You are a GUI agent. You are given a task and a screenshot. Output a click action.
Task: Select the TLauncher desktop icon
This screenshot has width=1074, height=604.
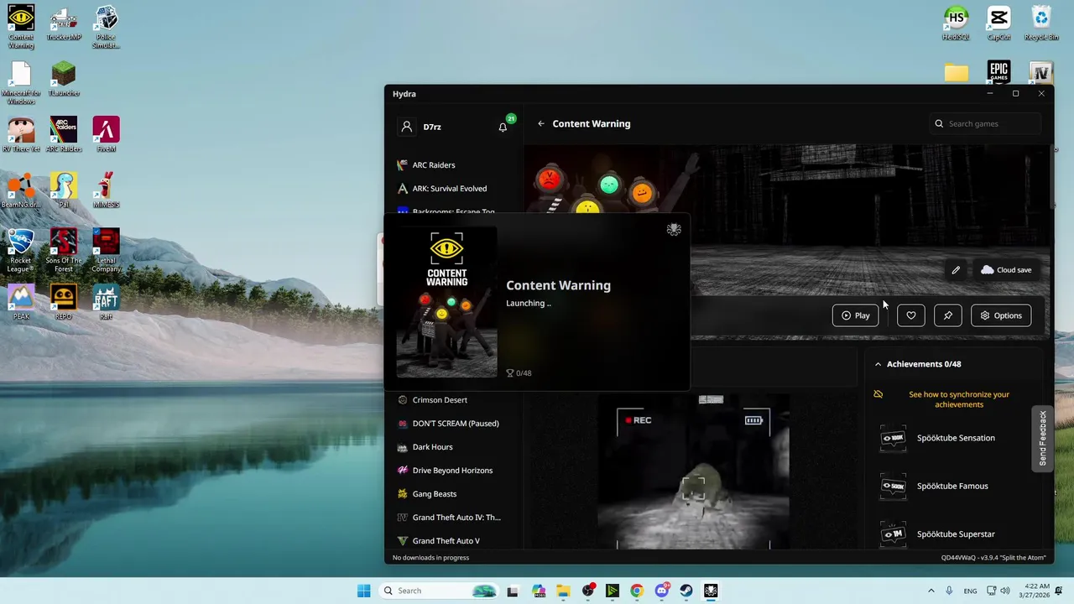click(64, 79)
